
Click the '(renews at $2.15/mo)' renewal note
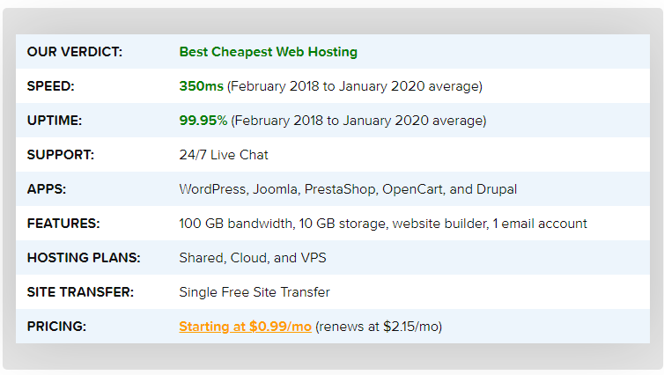tap(379, 327)
